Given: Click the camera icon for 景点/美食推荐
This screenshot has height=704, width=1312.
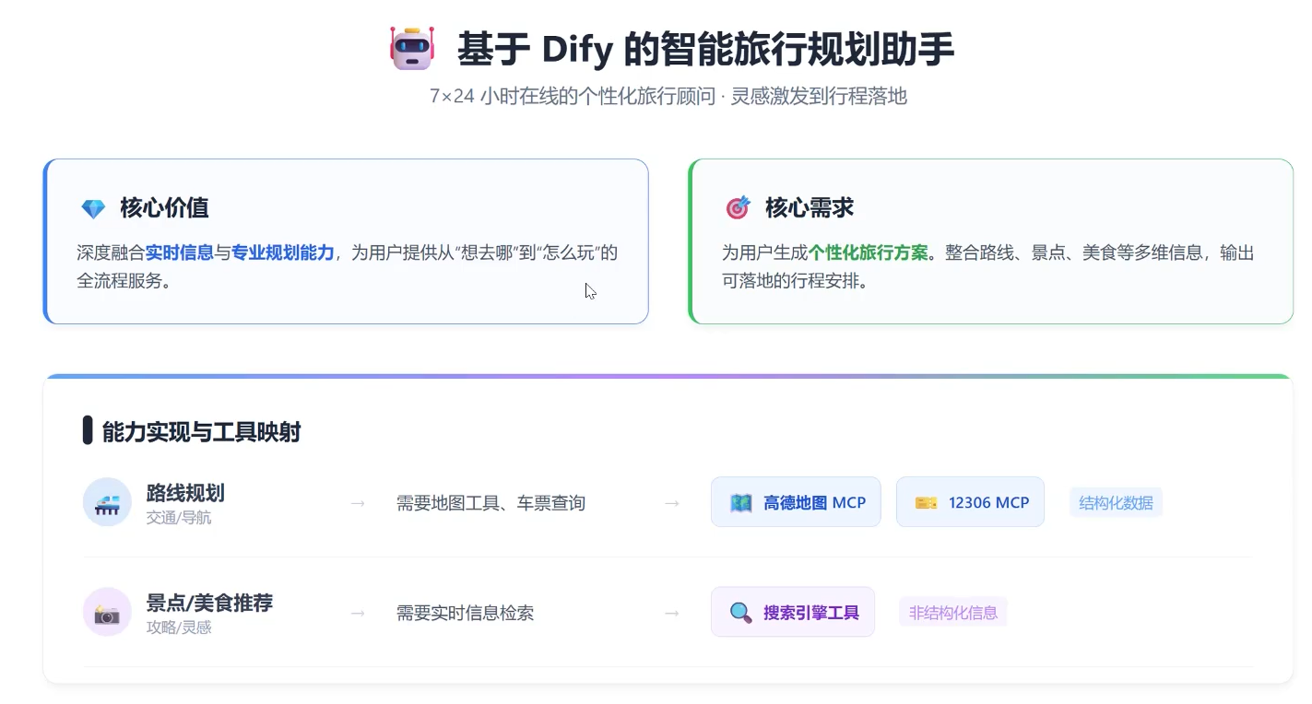Looking at the screenshot, I should tap(107, 612).
